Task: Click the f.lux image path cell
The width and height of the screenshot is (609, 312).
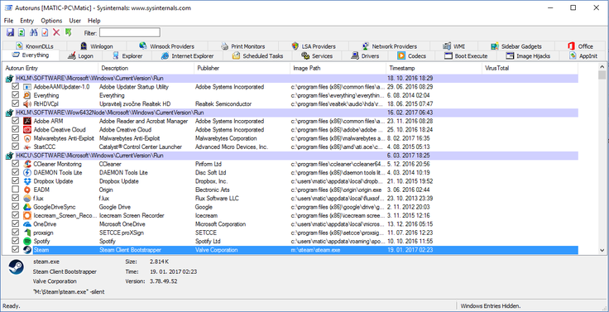Action: tap(337, 198)
